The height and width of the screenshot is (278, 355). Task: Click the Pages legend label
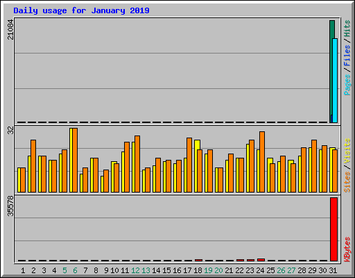point(347,85)
